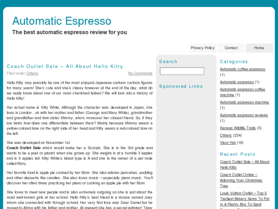The image size is (278, 209).
Task: Click the Categories sidebar heading
Action: point(234,61)
